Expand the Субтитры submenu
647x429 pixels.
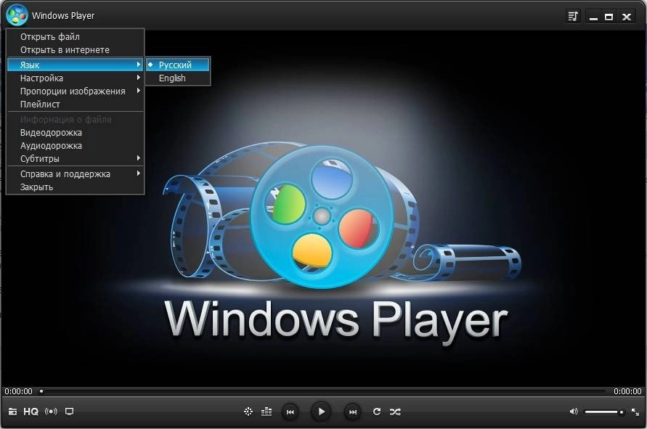75,159
